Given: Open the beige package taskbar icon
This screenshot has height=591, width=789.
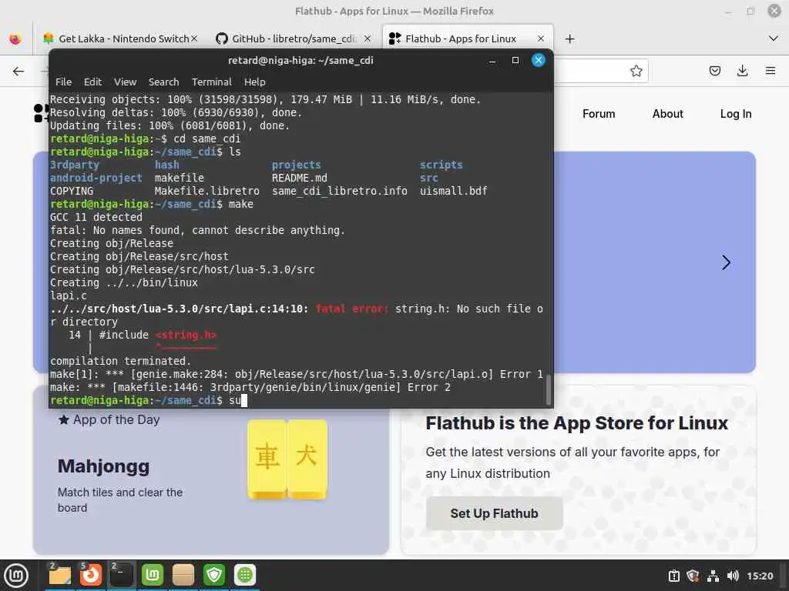Looking at the screenshot, I should (x=183, y=575).
